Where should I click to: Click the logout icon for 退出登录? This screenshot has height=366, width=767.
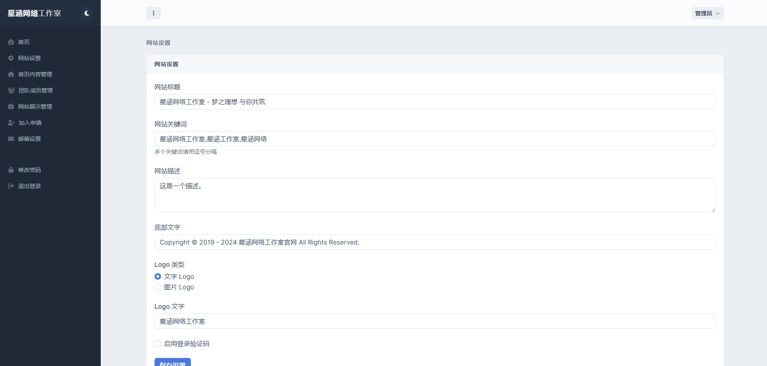pyautogui.click(x=11, y=186)
